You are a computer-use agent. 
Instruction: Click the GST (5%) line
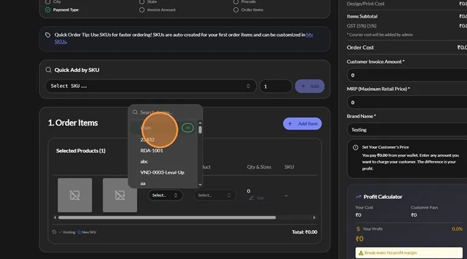click(362, 26)
